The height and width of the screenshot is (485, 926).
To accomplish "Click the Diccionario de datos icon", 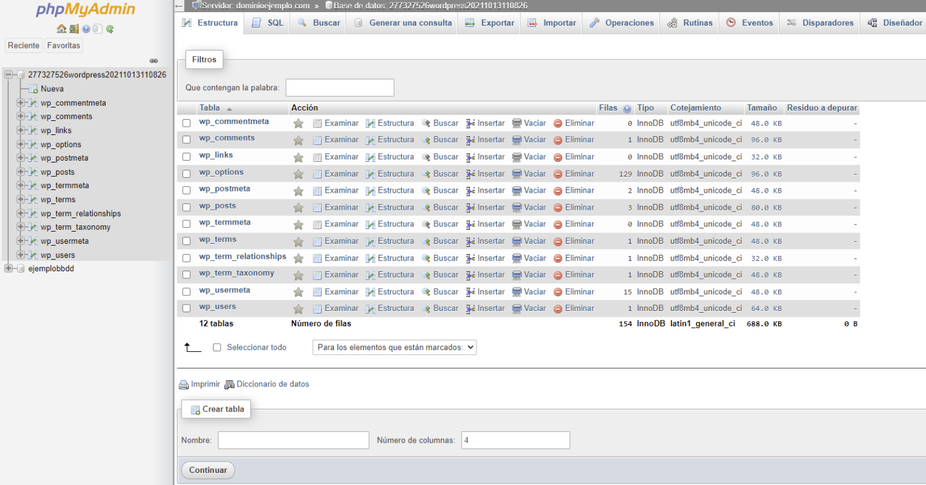I will tap(230, 385).
